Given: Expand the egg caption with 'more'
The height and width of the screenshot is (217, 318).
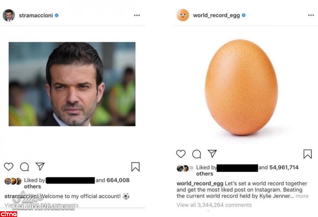Looking at the screenshot, I should click(x=302, y=196).
